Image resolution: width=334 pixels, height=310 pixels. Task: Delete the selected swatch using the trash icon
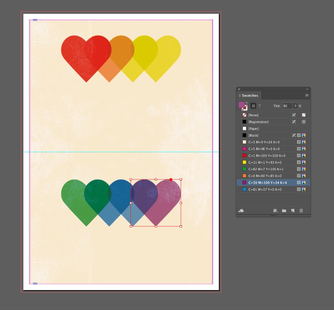click(301, 210)
